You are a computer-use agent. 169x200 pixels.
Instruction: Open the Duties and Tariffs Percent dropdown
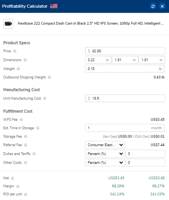[105, 154]
